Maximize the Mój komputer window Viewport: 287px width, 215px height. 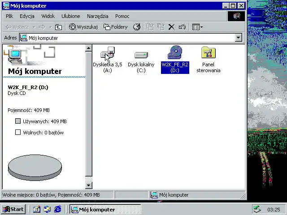pyautogui.click(x=233, y=6)
